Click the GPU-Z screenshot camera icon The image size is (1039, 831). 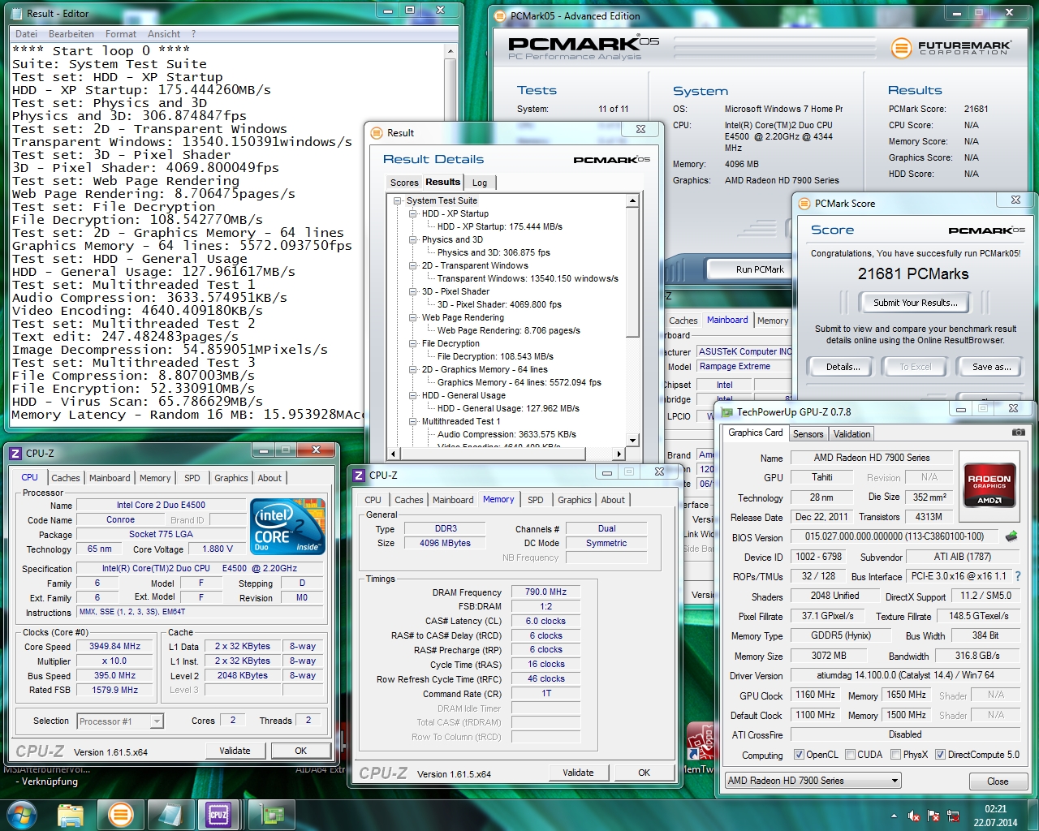click(x=1018, y=433)
